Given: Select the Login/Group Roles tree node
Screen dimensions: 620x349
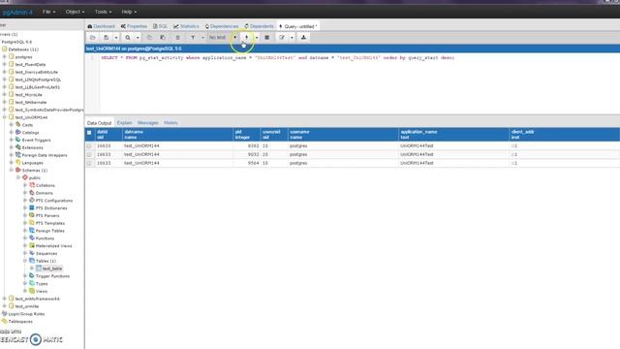Looking at the screenshot, I should [26, 314].
